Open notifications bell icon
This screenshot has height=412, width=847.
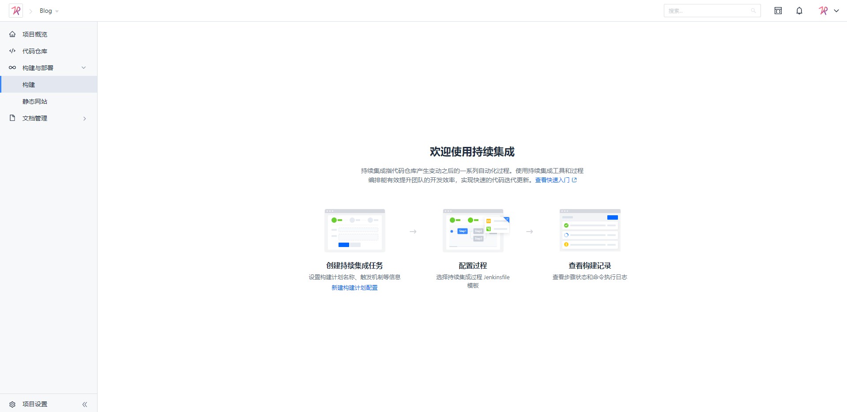(799, 11)
